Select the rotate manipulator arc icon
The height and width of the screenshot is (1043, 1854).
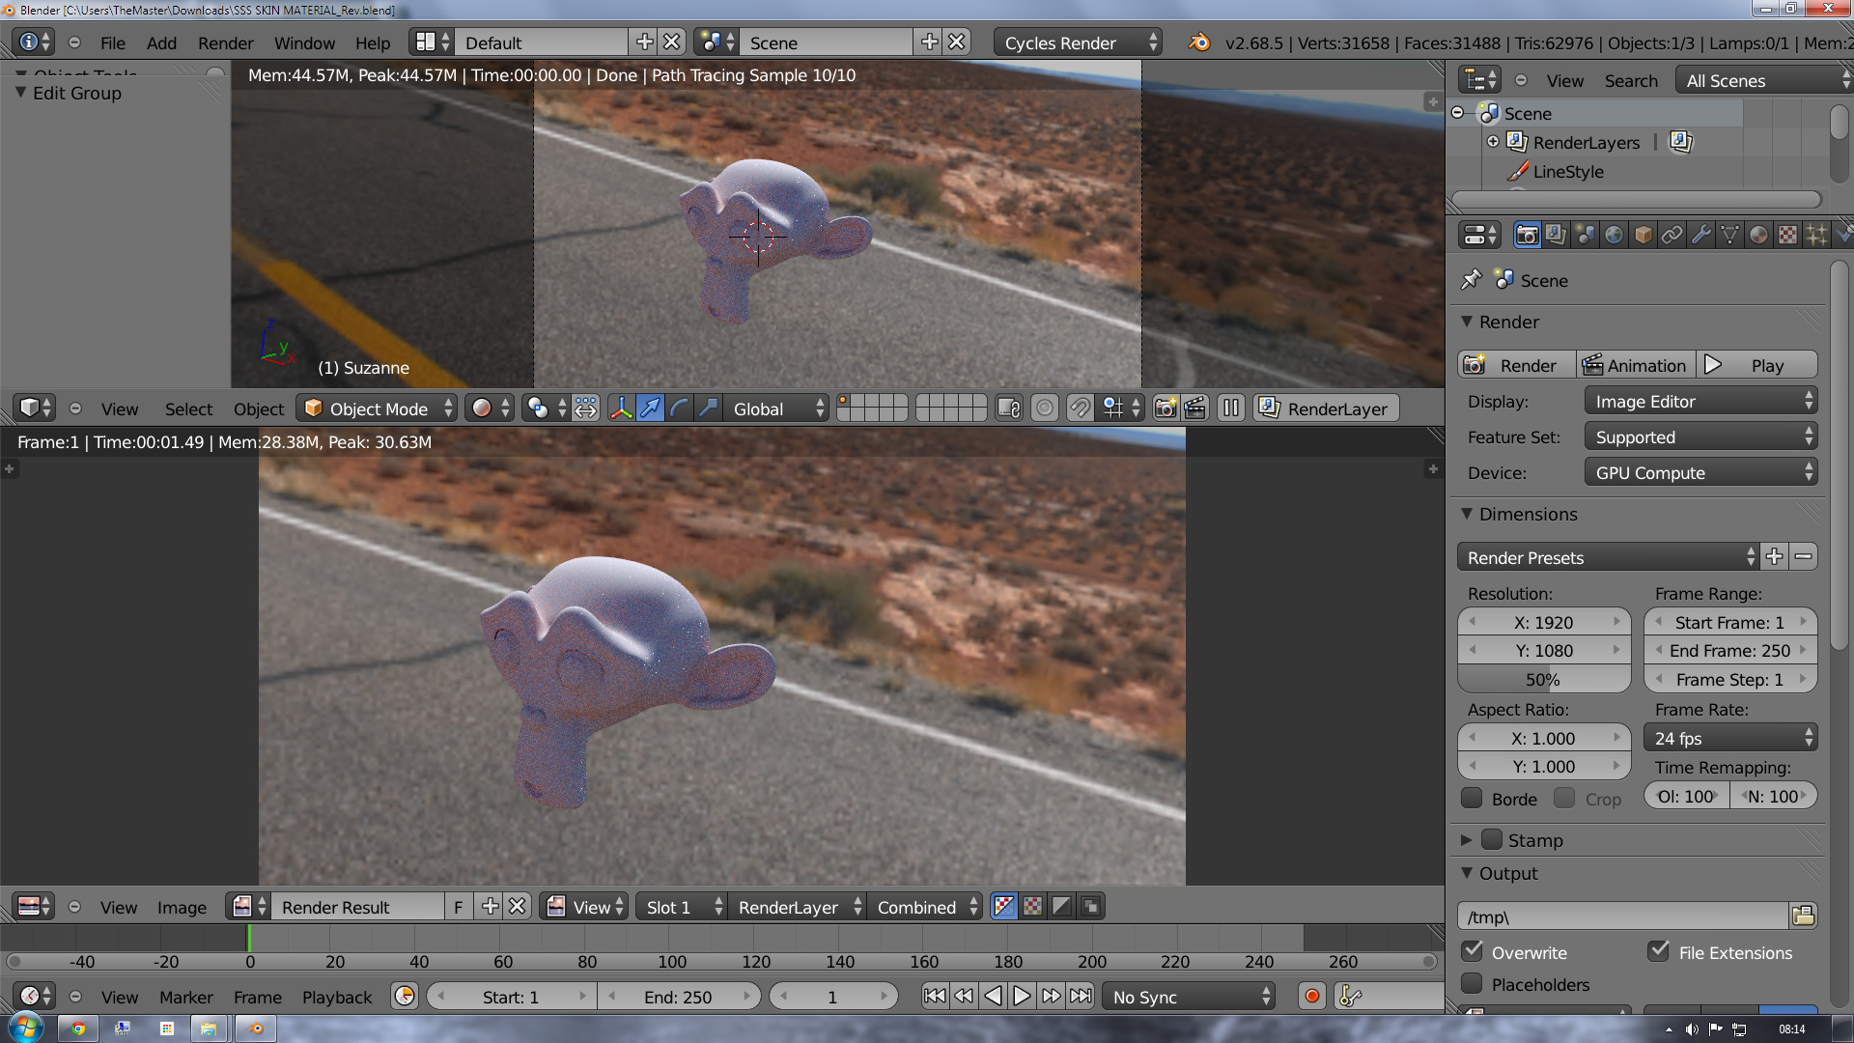point(680,409)
